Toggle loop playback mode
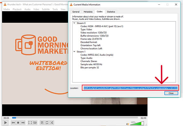The image size is (183, 126). pos(47,123)
